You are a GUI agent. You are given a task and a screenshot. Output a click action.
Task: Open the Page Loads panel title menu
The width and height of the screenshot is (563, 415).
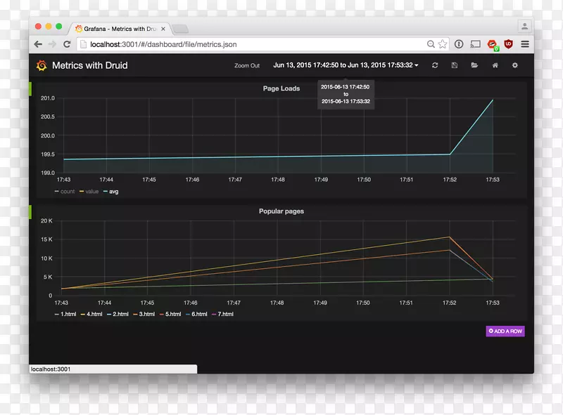coord(281,88)
